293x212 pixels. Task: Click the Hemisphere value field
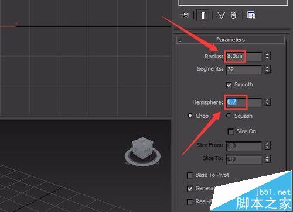[244, 102]
